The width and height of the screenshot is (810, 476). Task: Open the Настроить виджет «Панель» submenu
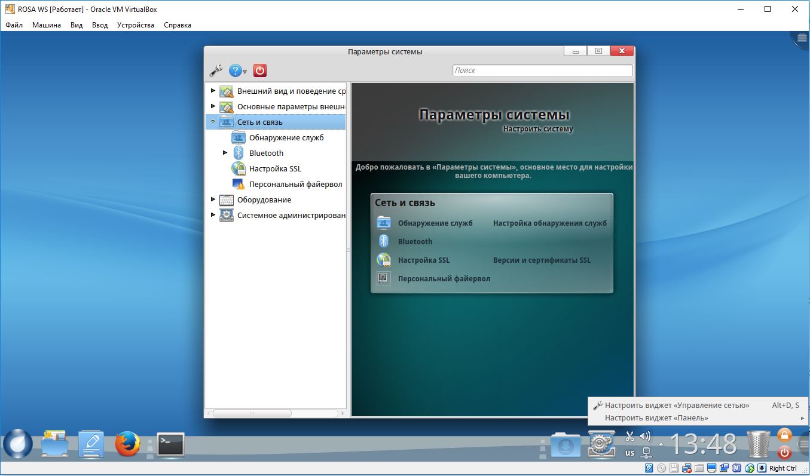698,418
